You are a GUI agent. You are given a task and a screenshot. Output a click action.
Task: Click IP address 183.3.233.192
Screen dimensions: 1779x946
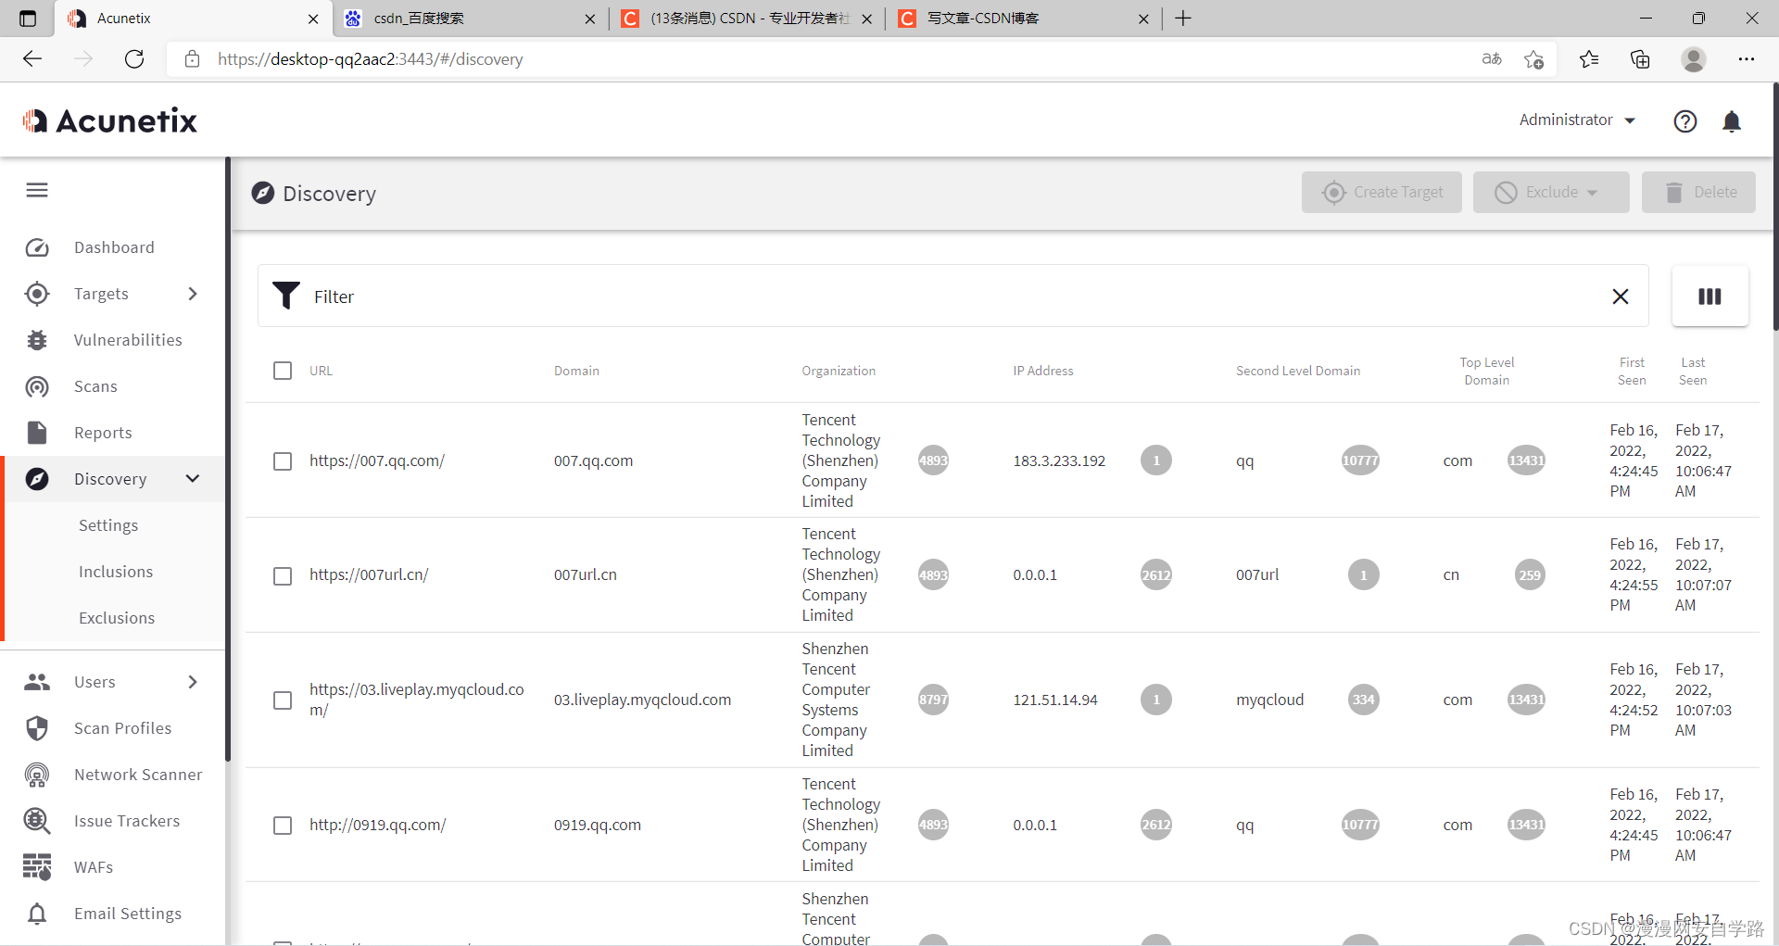(x=1059, y=460)
